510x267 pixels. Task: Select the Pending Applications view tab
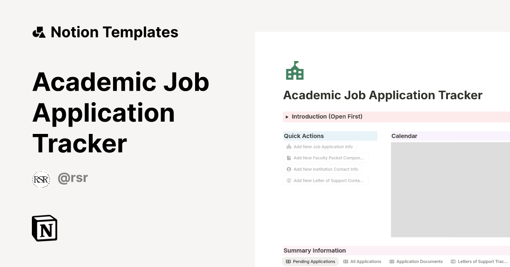[x=310, y=261]
